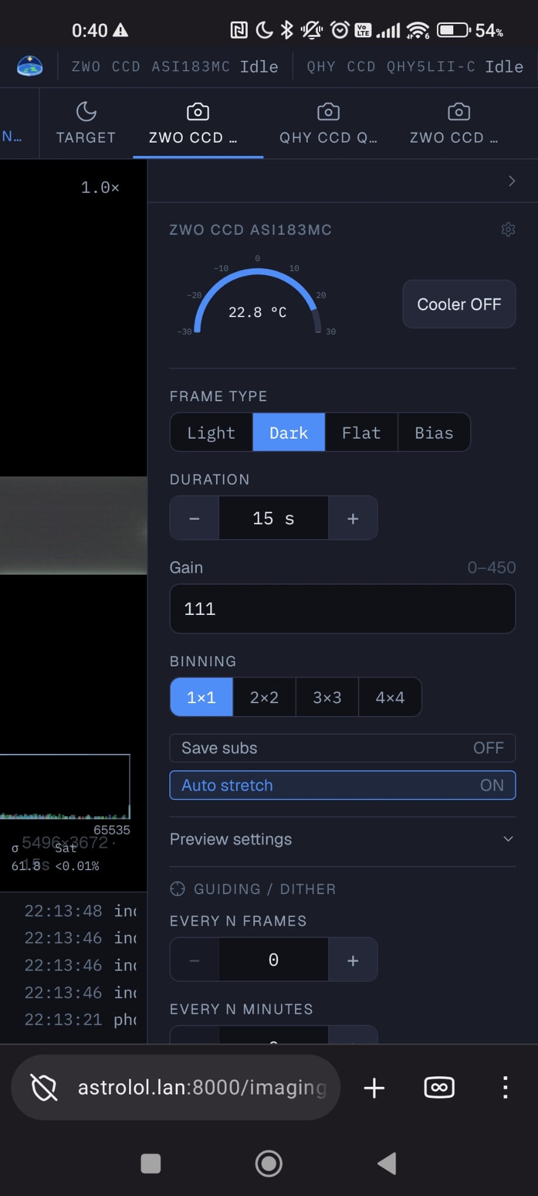The image size is (538, 1196).
Task: Decrease duration with minus button
Action: click(x=195, y=518)
